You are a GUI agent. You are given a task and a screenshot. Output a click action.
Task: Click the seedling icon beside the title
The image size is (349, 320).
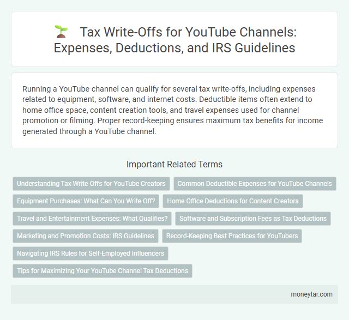[x=61, y=32]
